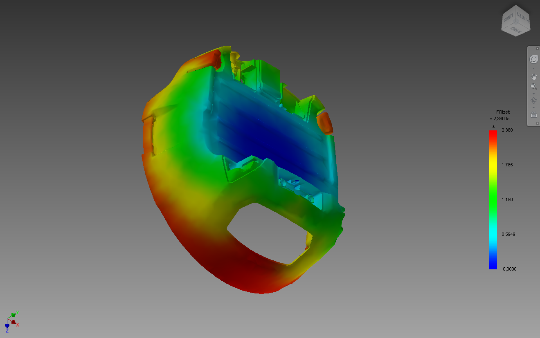Open the SteeringWheels navigation tool
Screen dimensions: 540x338
pos(533,60)
